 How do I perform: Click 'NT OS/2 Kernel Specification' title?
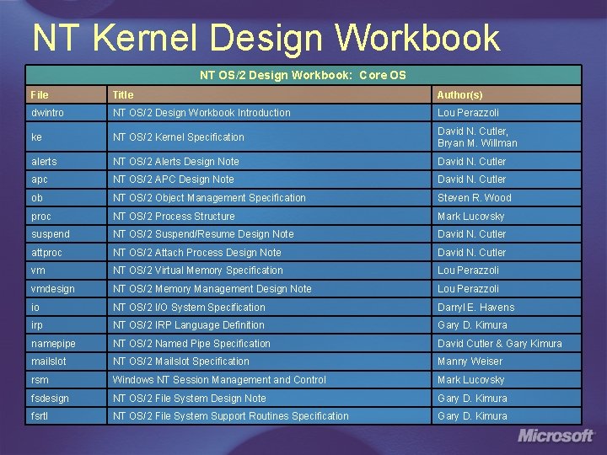point(179,137)
